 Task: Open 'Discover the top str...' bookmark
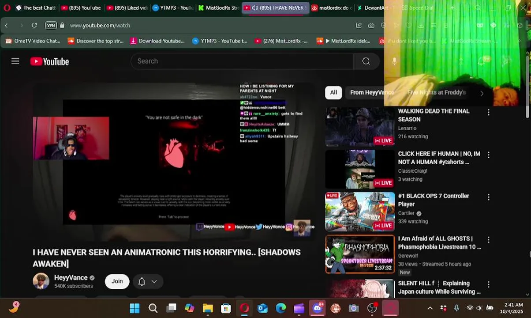click(95, 41)
